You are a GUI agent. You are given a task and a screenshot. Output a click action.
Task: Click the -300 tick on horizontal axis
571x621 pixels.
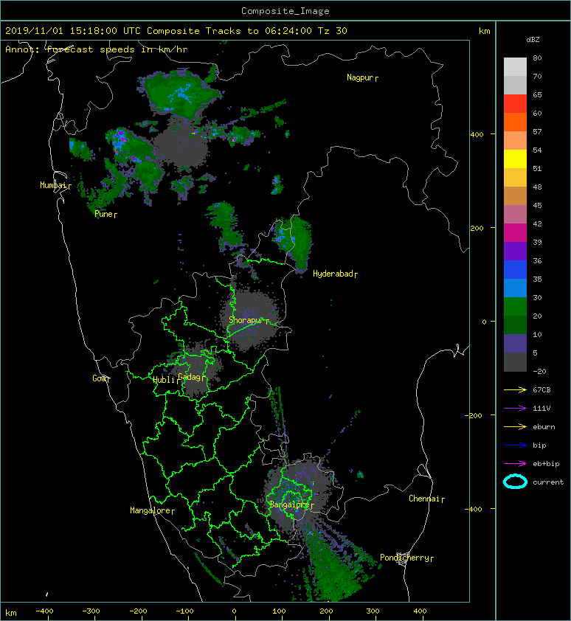(x=91, y=611)
